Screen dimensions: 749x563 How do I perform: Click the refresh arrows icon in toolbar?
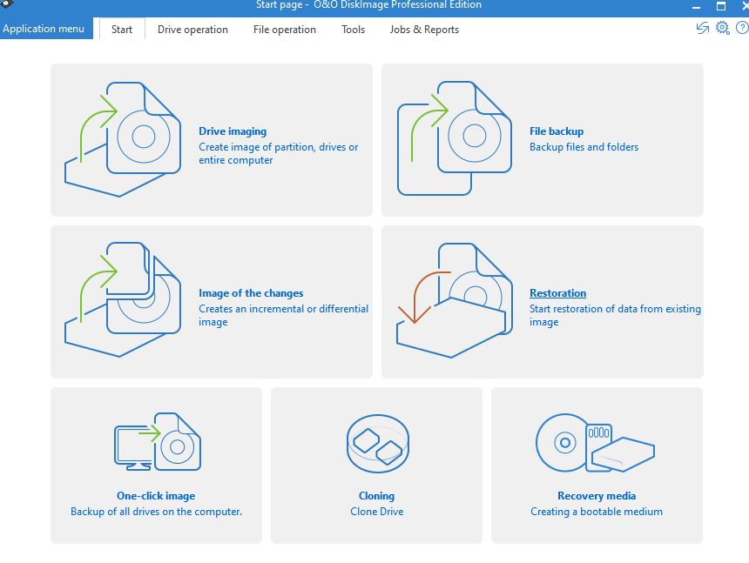tap(702, 28)
